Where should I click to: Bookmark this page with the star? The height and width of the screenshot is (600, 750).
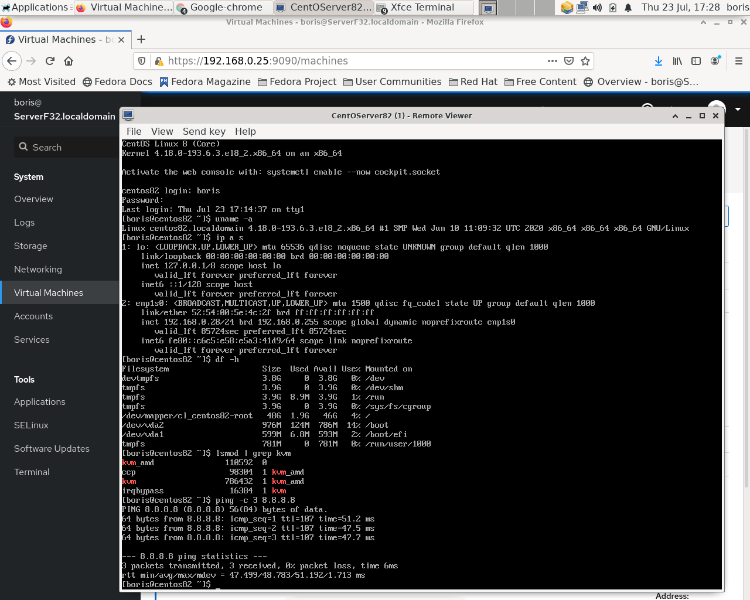pyautogui.click(x=585, y=60)
